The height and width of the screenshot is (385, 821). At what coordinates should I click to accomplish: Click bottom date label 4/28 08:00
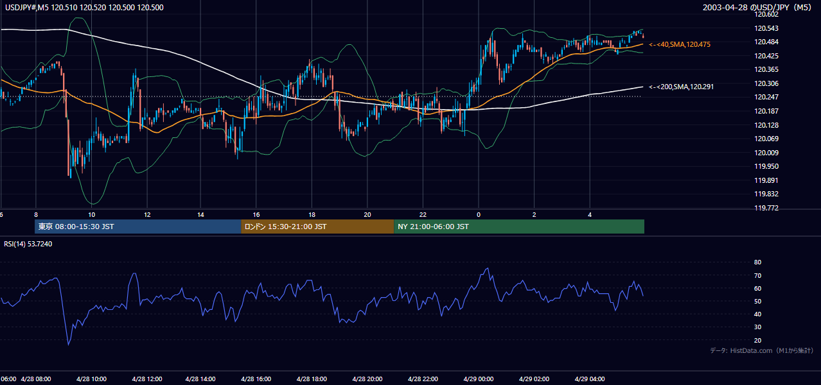point(36,379)
